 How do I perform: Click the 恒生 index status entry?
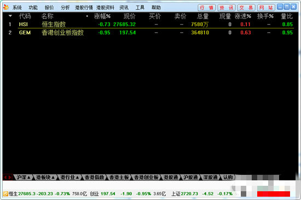(48, 194)
